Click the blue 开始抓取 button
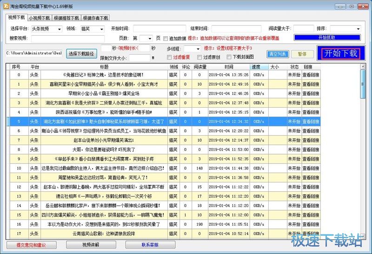The image size is (372, 254). click(x=327, y=38)
